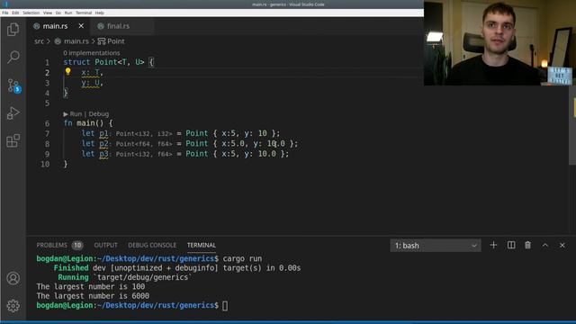Click the main.rs breadcrumb segment
Image resolution: width=576 pixels, height=324 pixels.
pos(76,41)
